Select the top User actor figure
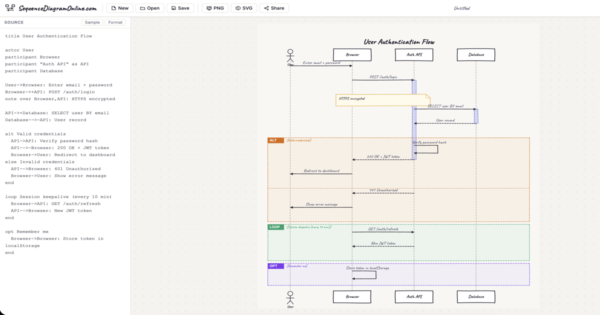This screenshot has height=315, width=600. 290,57
